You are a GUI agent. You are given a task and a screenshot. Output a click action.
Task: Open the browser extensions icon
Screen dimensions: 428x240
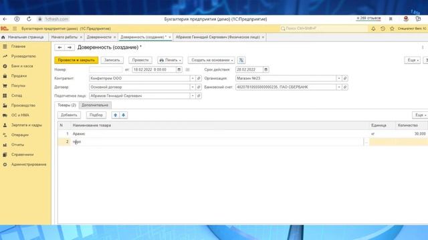tap(418, 19)
